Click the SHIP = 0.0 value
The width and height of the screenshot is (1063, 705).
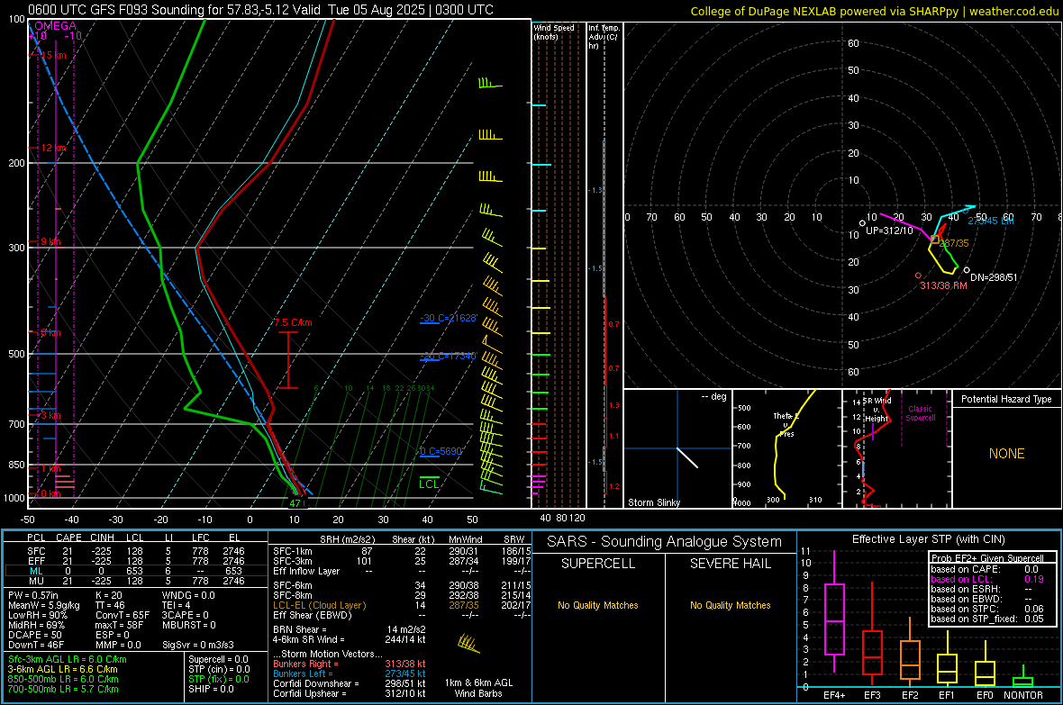point(211,689)
